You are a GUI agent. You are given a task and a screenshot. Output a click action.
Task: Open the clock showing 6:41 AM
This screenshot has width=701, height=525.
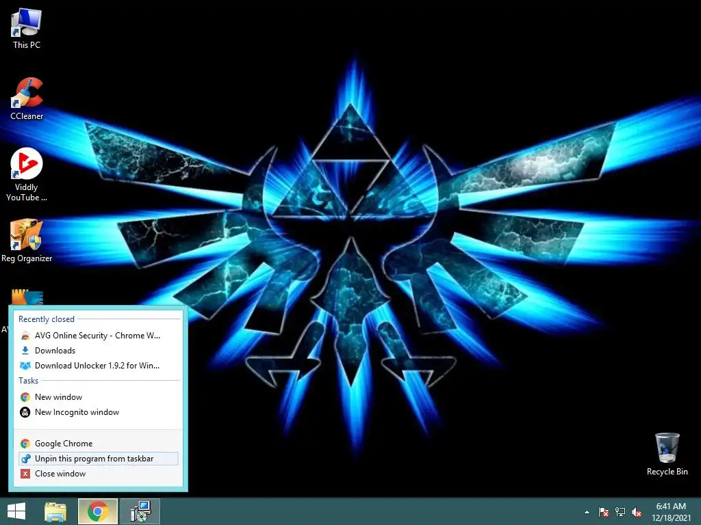[671, 507]
